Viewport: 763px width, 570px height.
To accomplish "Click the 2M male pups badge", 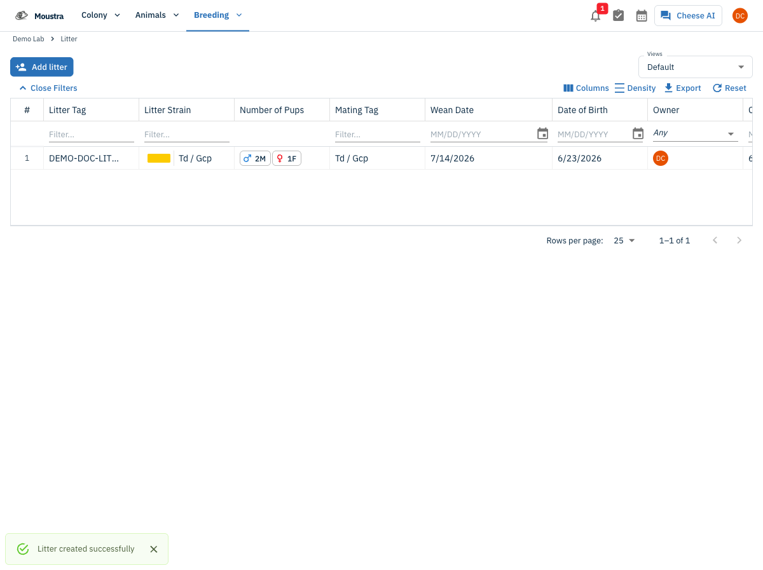I will [255, 158].
